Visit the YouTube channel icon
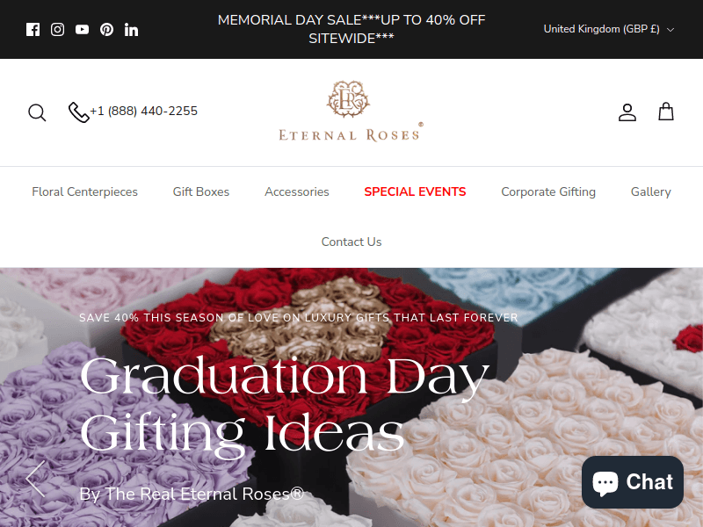Screen dimensions: 703x527 (x=82, y=30)
